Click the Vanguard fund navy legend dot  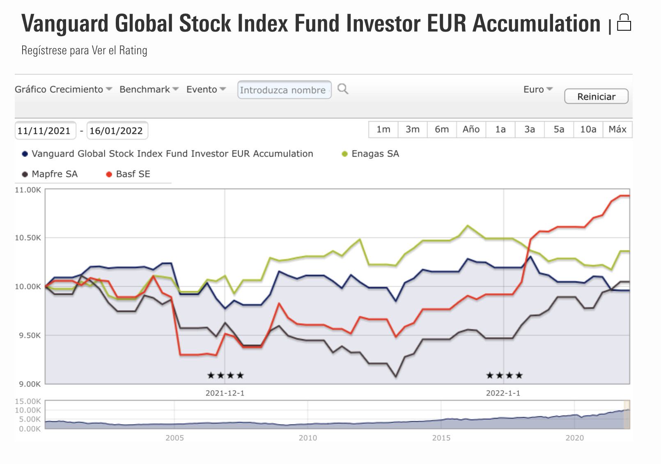pos(25,154)
